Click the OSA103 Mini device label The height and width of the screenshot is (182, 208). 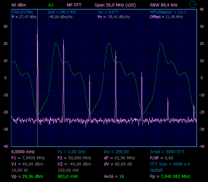22,12
